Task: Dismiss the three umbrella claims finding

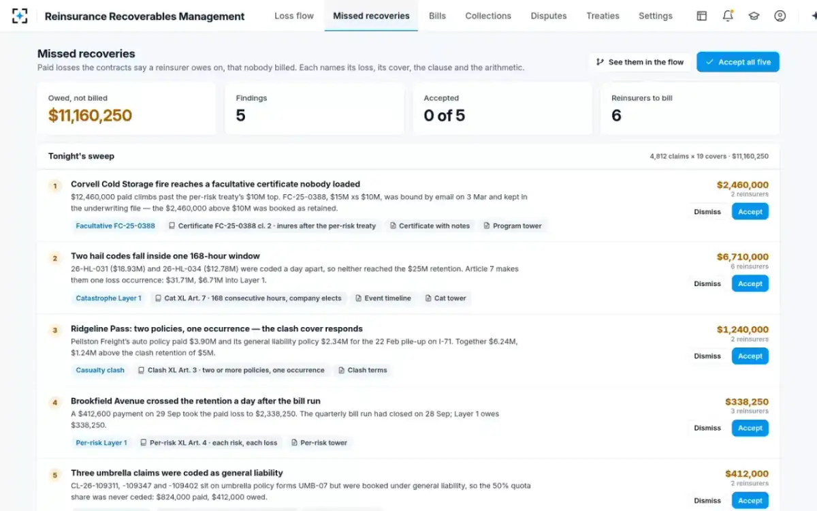Action: pos(707,500)
